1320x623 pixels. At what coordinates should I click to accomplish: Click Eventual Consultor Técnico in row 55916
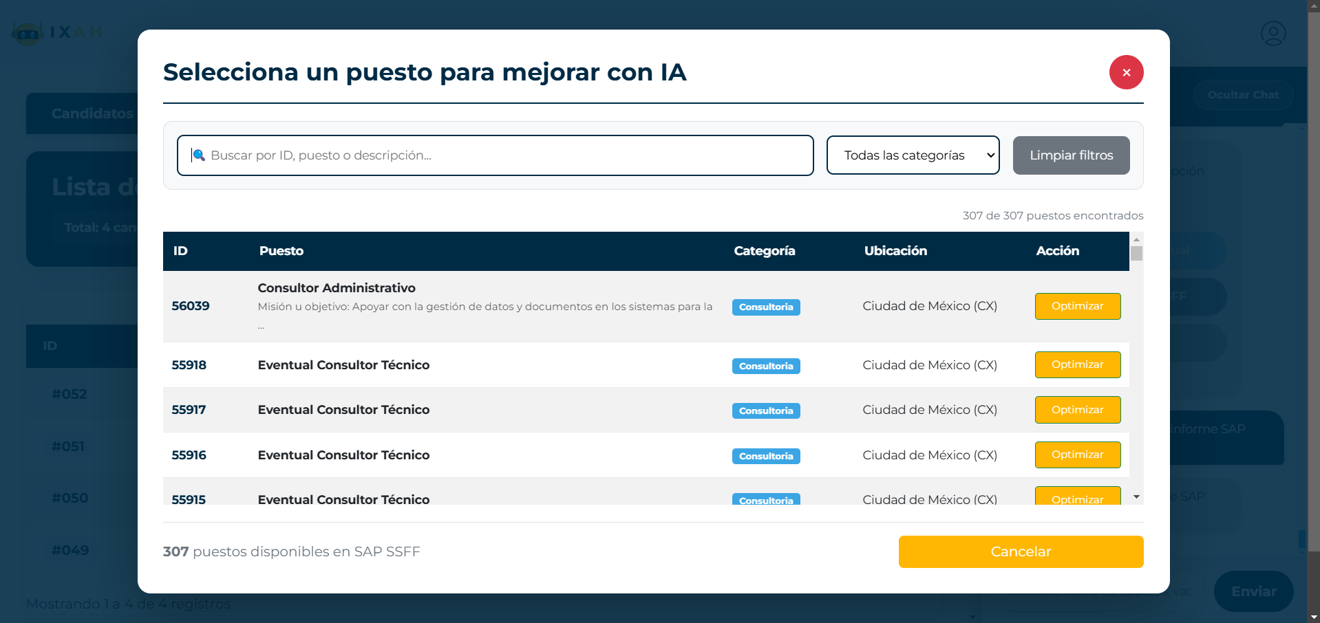[x=343, y=455]
